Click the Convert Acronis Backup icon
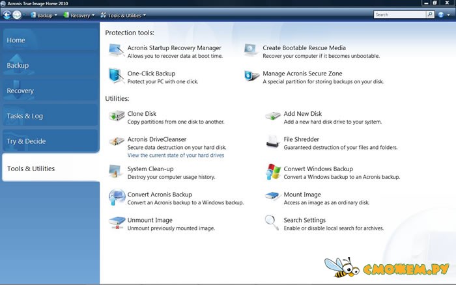Image resolution: width=456 pixels, height=285 pixels. [117, 197]
